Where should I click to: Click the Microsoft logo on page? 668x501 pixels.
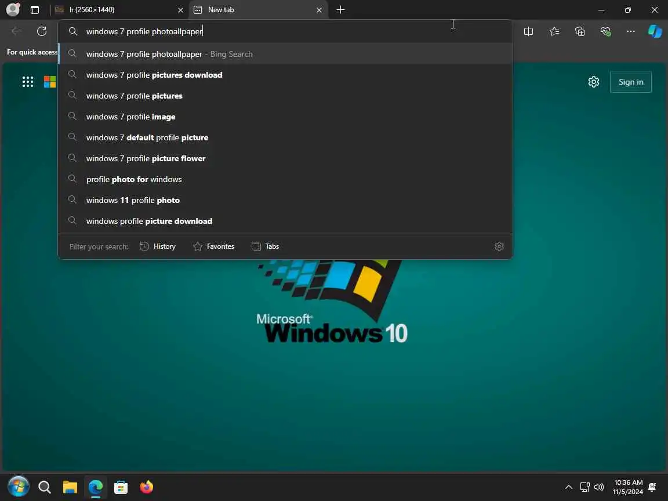pyautogui.click(x=50, y=82)
